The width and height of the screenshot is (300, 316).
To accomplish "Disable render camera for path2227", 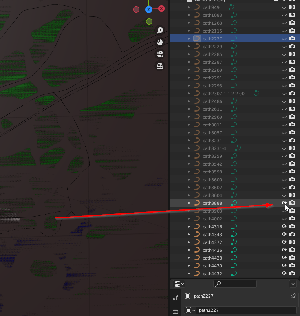I will [292, 38].
